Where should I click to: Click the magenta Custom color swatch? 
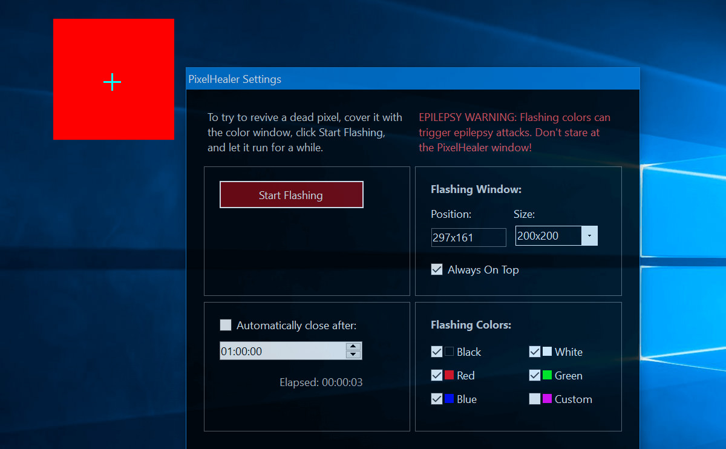pyautogui.click(x=547, y=399)
